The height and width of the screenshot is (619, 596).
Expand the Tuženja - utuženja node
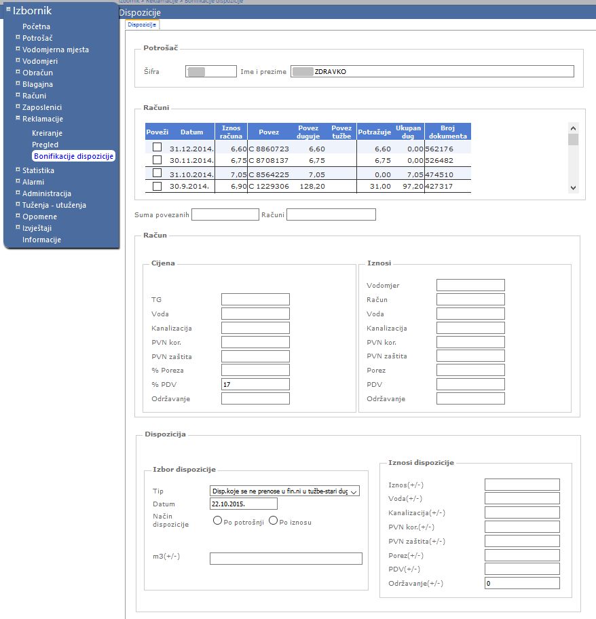coord(18,204)
